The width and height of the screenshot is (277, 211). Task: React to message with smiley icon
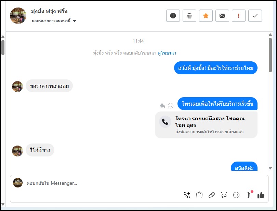(x=171, y=106)
